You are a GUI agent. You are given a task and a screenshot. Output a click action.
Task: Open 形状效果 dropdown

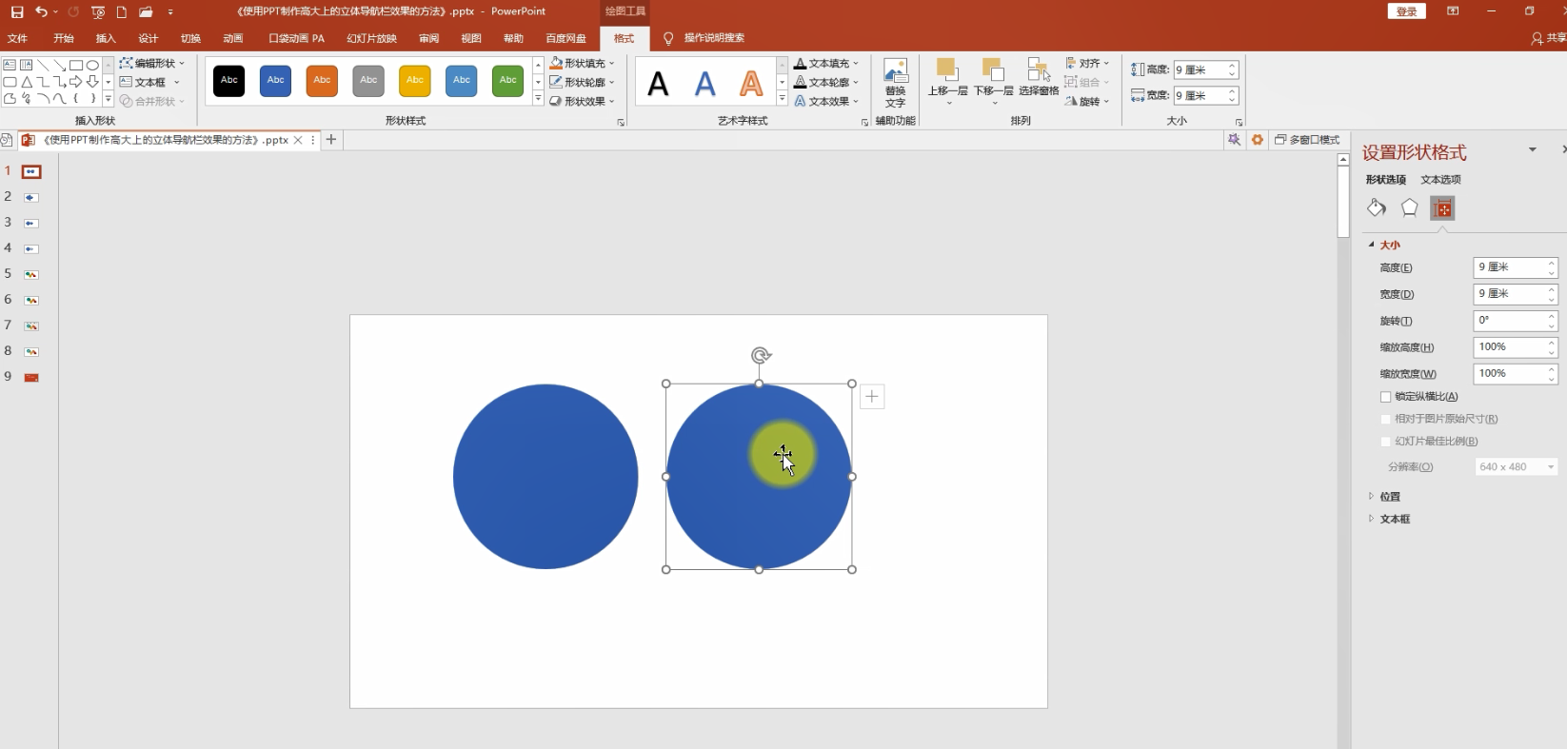point(582,102)
